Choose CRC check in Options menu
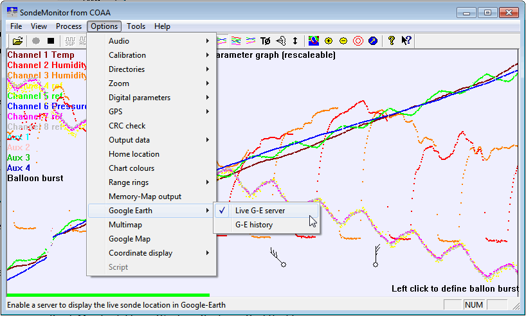The width and height of the screenshot is (526, 316). pos(151,126)
